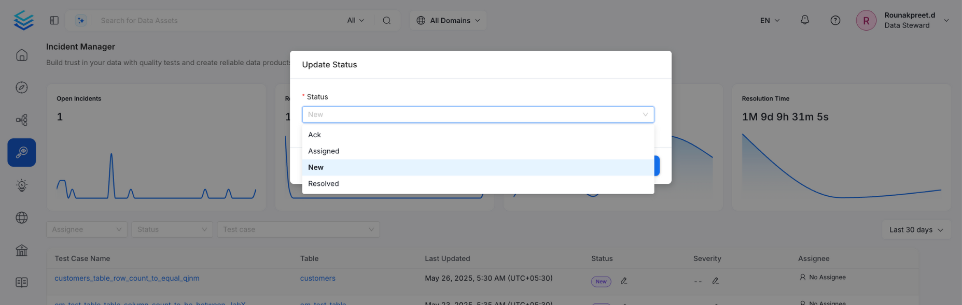Viewport: 962px width, 305px height.
Task: Click the notifications bell icon
Action: click(x=804, y=20)
